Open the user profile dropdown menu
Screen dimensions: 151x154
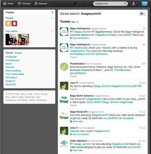click(134, 4)
